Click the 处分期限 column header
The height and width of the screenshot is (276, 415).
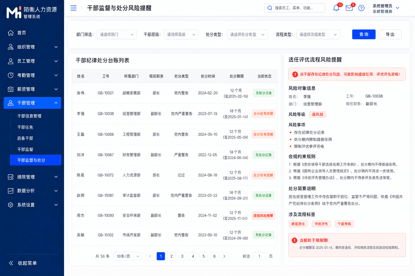tap(237, 76)
